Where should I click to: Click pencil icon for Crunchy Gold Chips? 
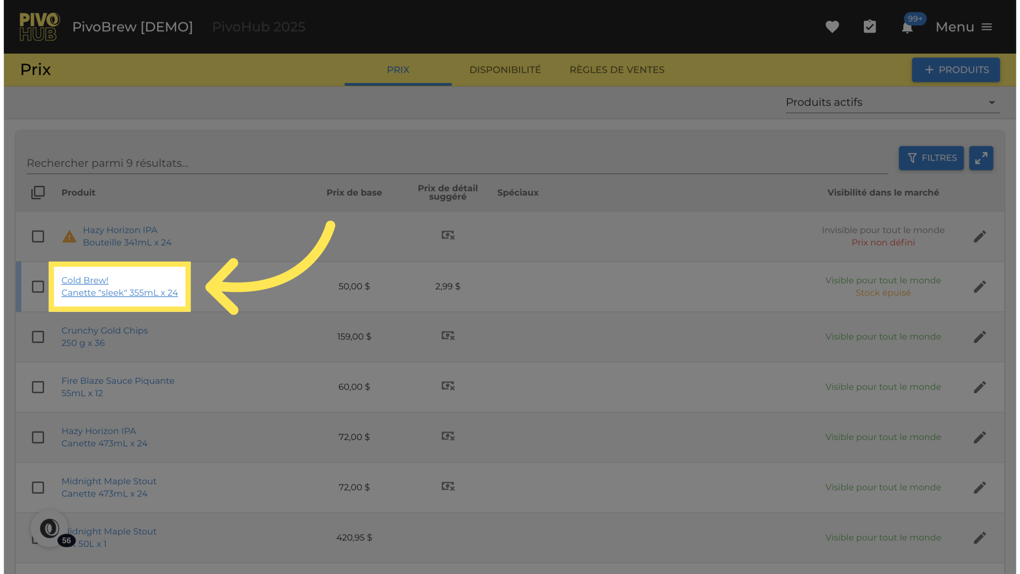tap(980, 337)
